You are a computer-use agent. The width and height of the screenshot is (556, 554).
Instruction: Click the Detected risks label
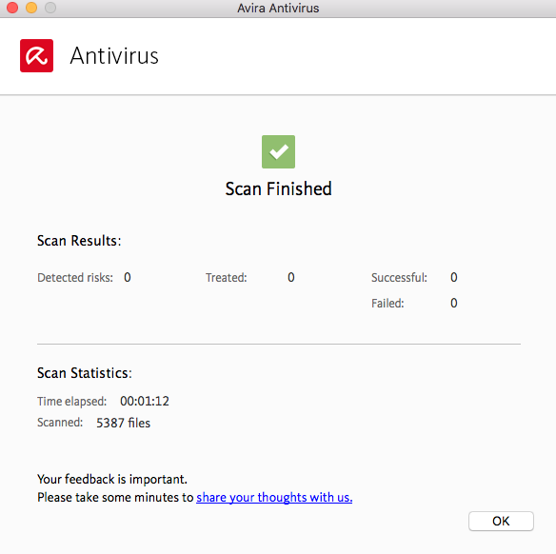75,277
